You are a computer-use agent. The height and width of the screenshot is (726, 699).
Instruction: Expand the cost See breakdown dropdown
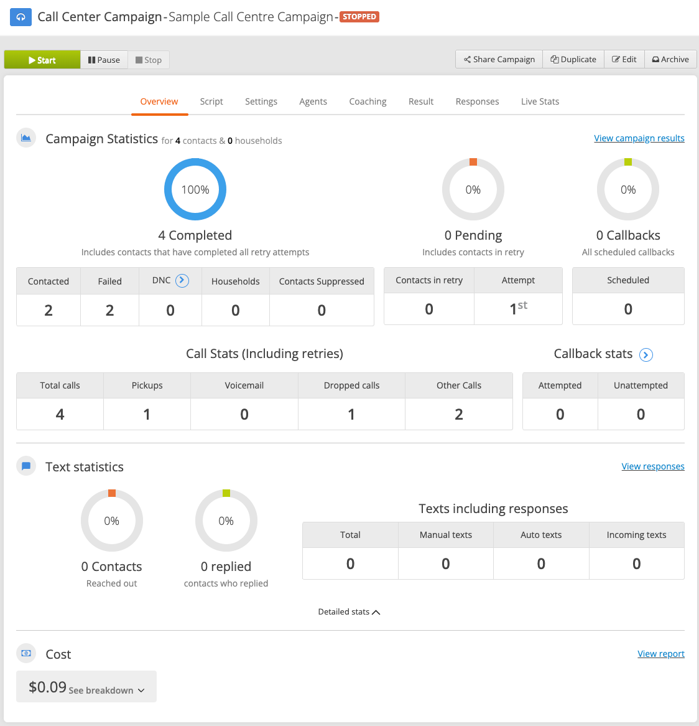[107, 690]
